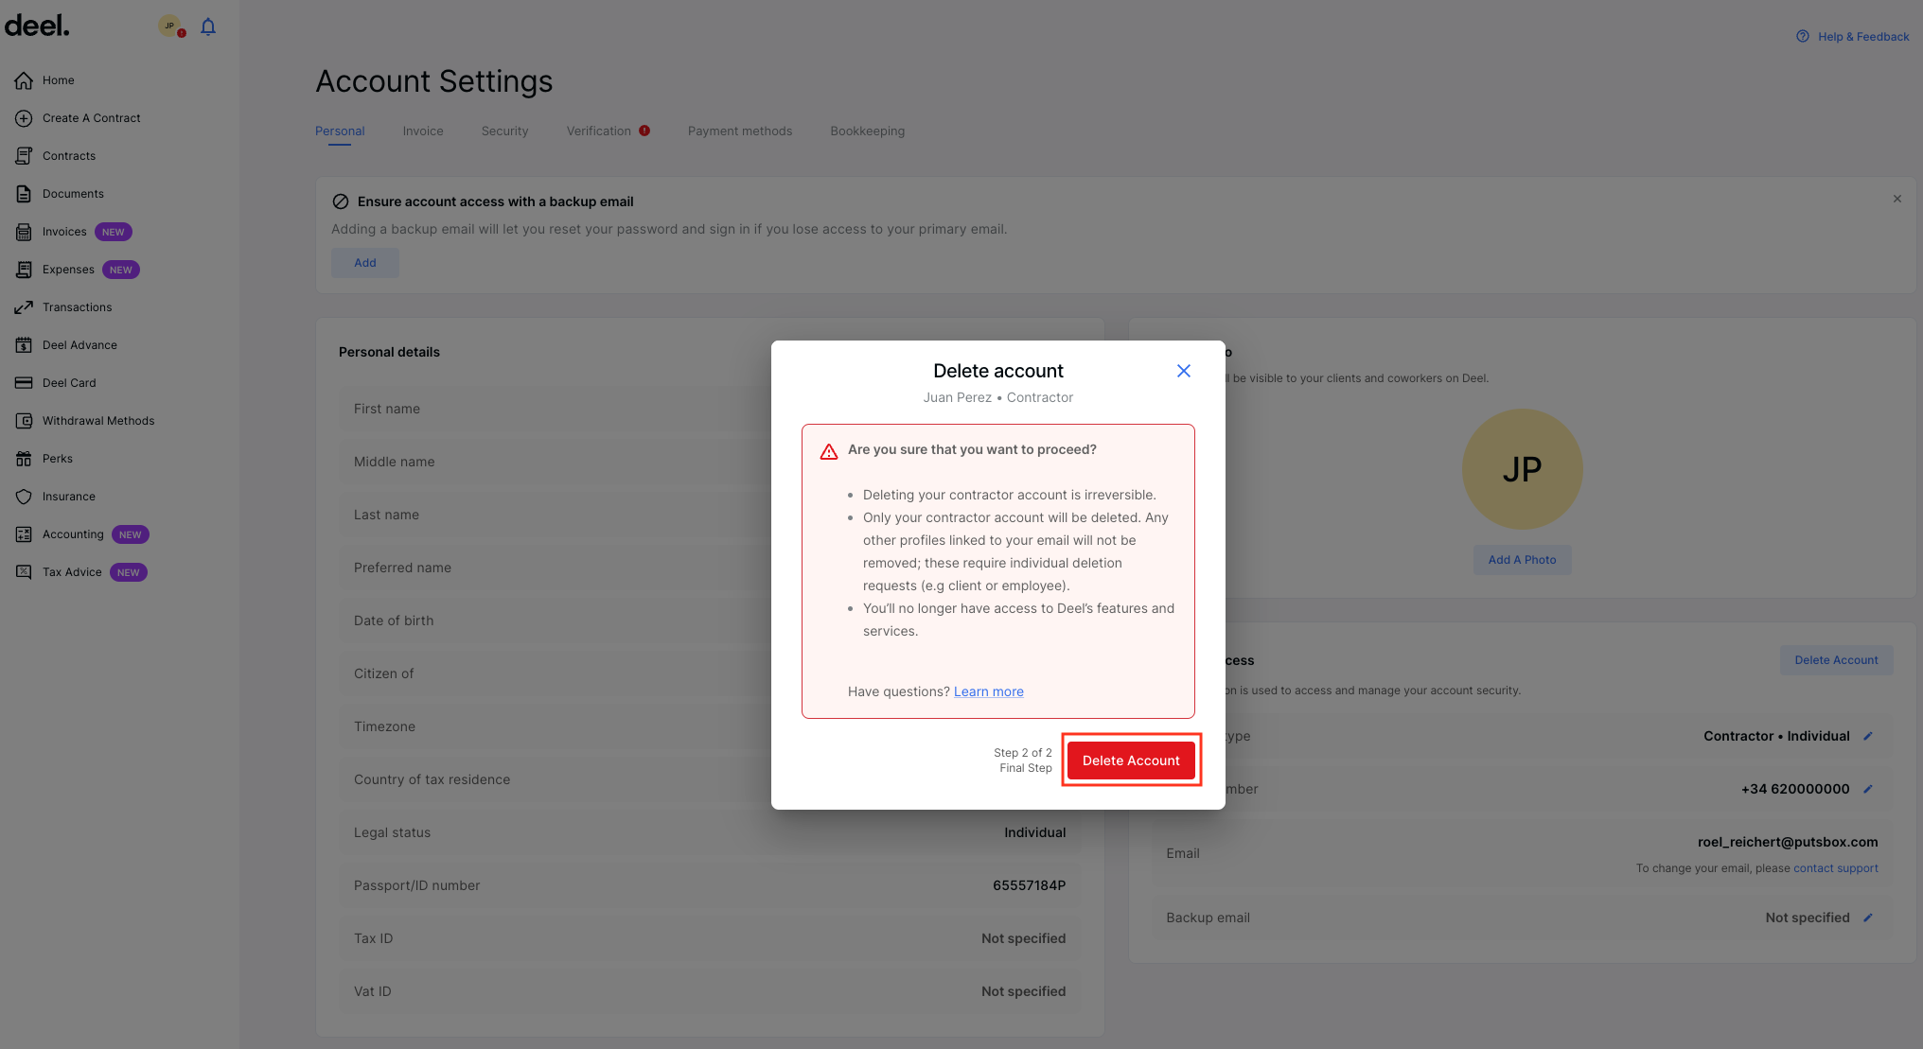
Task: Close the Delete account dialog
Action: pos(1183,371)
